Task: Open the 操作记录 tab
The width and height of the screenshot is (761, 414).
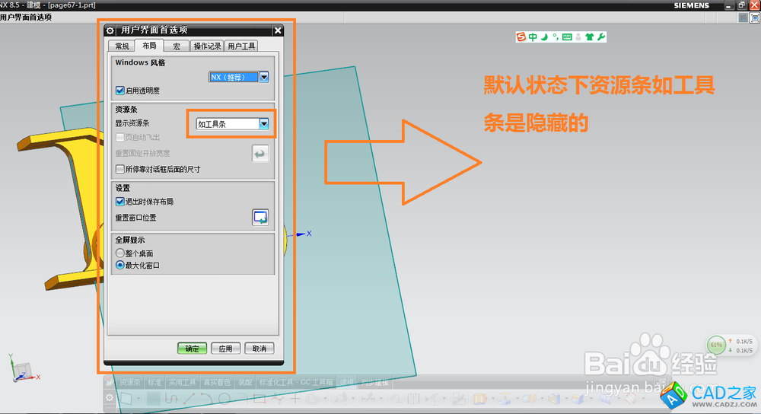Action: (207, 46)
